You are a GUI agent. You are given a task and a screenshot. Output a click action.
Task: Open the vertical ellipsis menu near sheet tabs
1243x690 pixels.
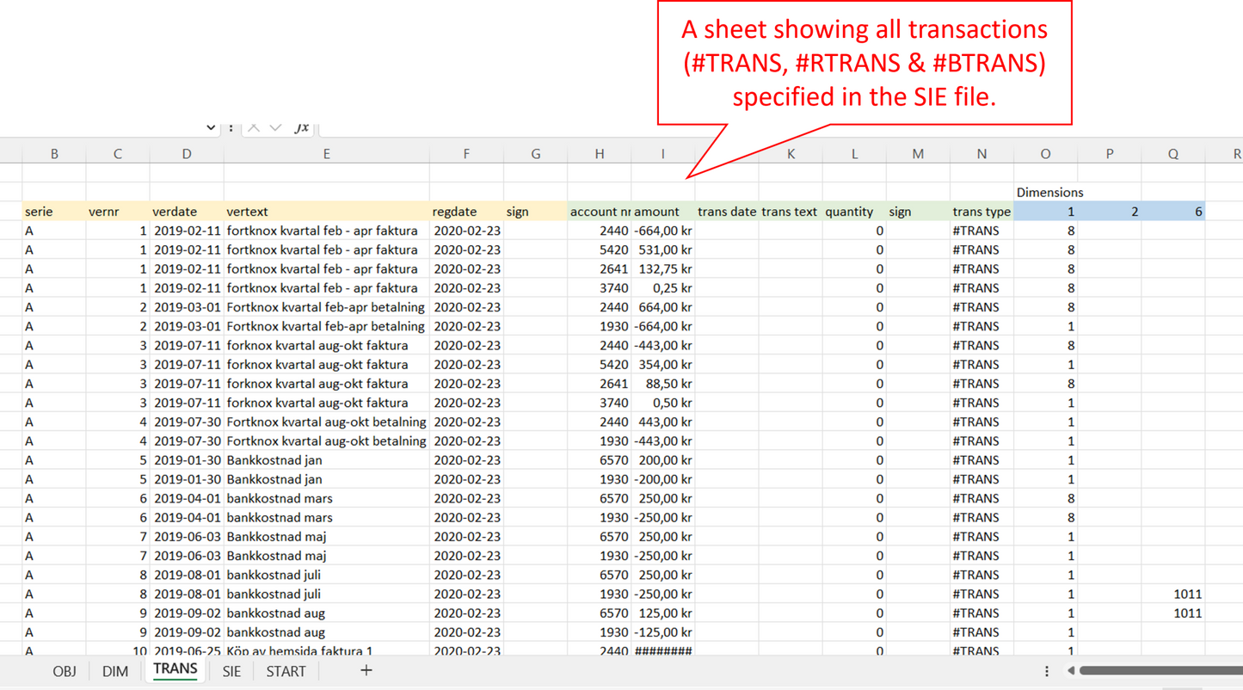tap(1046, 670)
